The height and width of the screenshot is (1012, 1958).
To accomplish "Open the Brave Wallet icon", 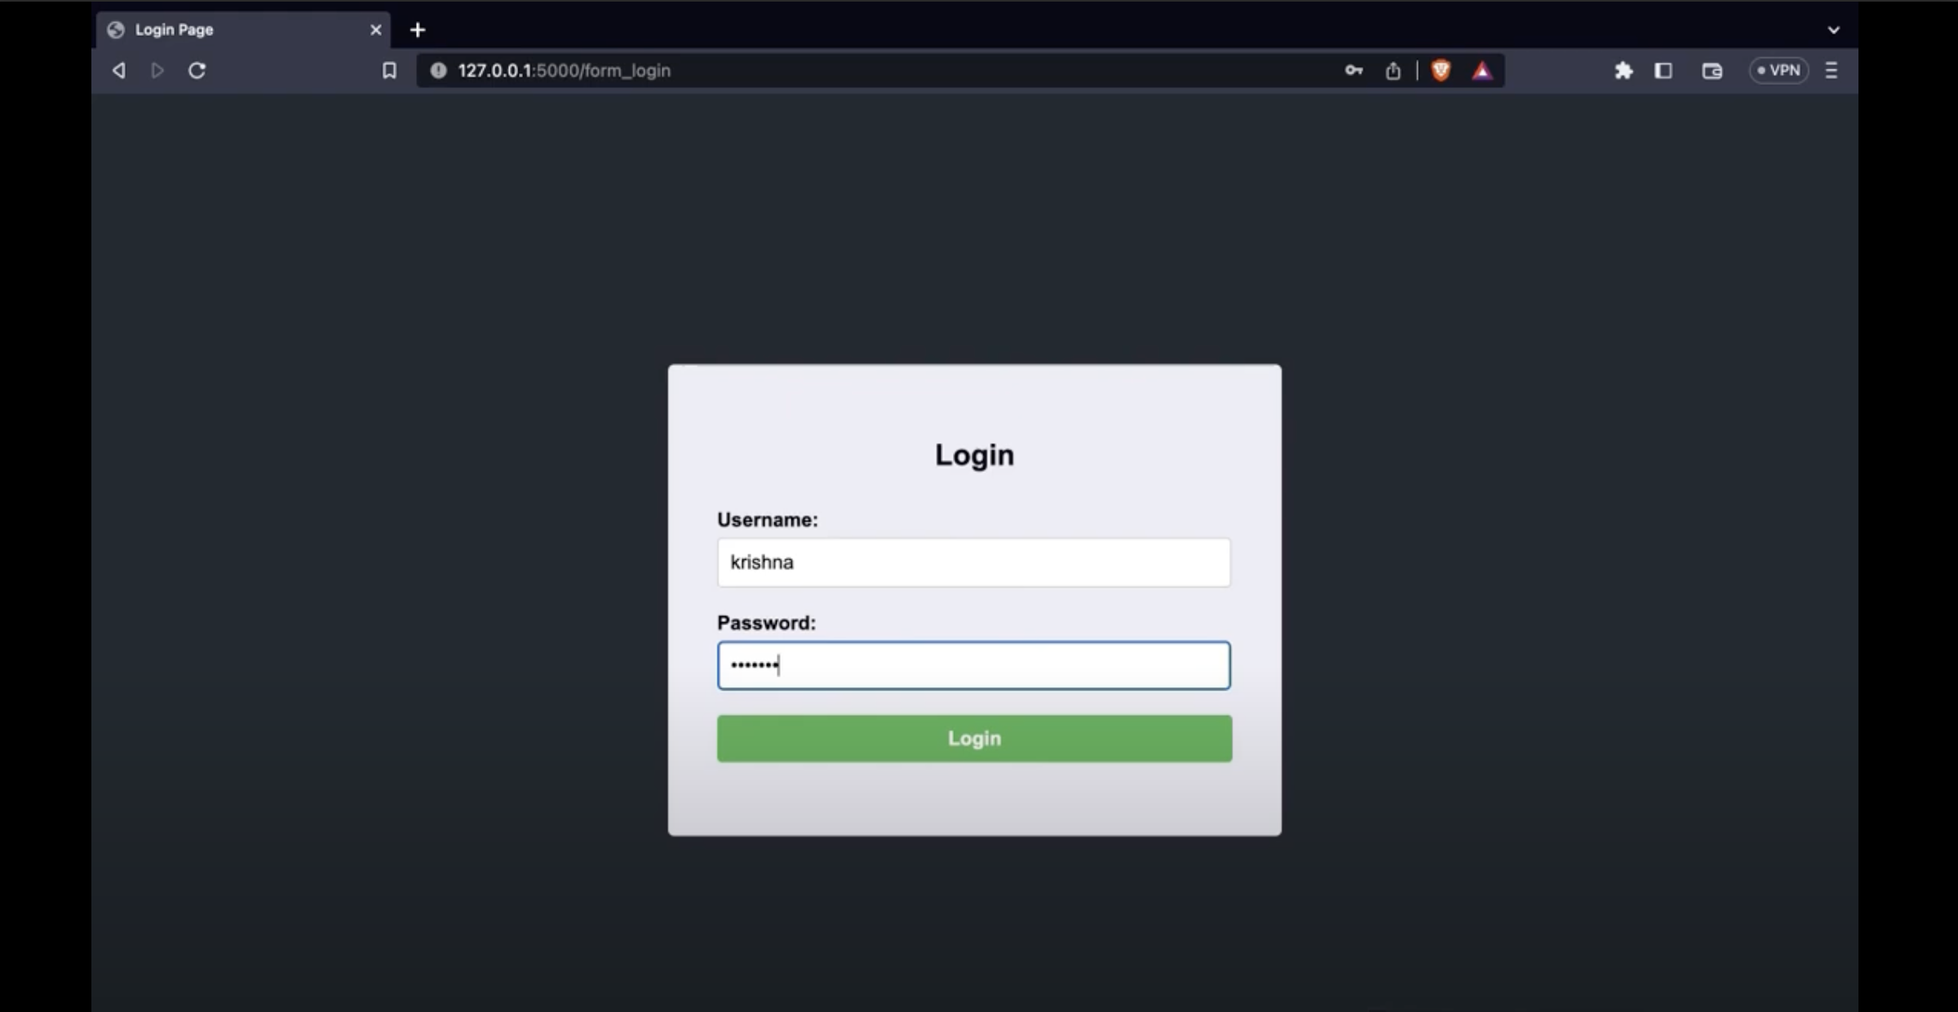I will [1711, 71].
